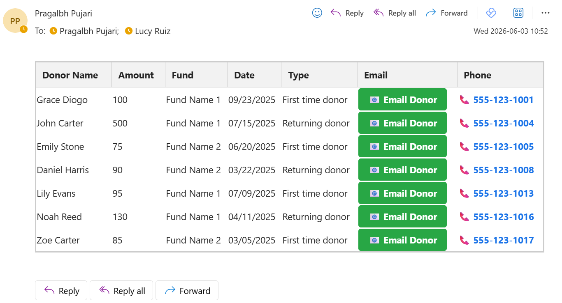Click donor name Zoe Carter
This screenshot has height=303, width=562.
pos(58,240)
